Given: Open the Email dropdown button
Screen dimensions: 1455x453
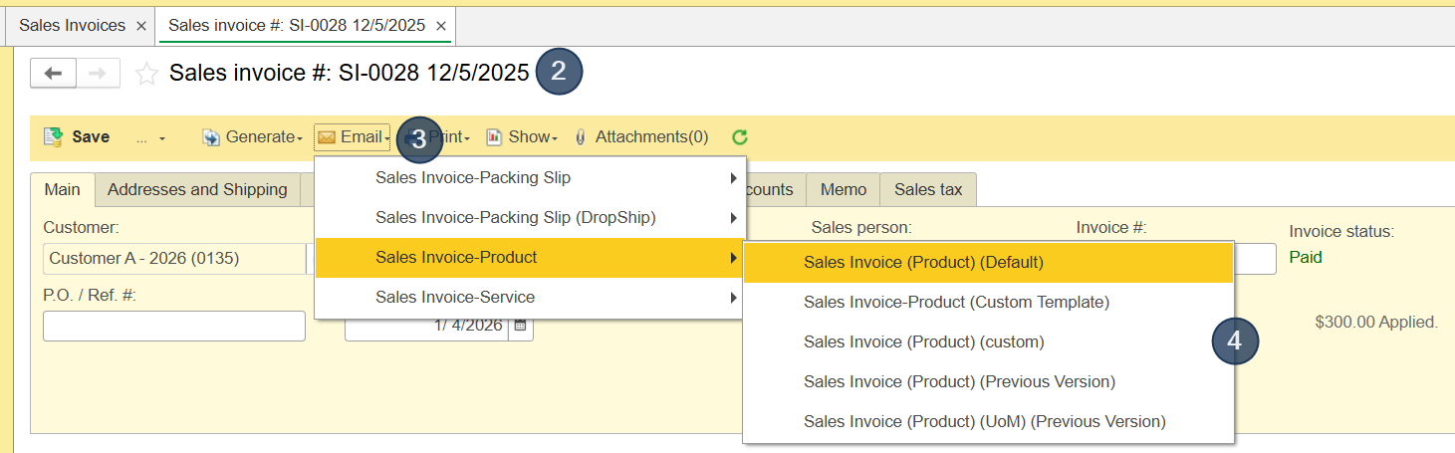Looking at the screenshot, I should coord(354,137).
